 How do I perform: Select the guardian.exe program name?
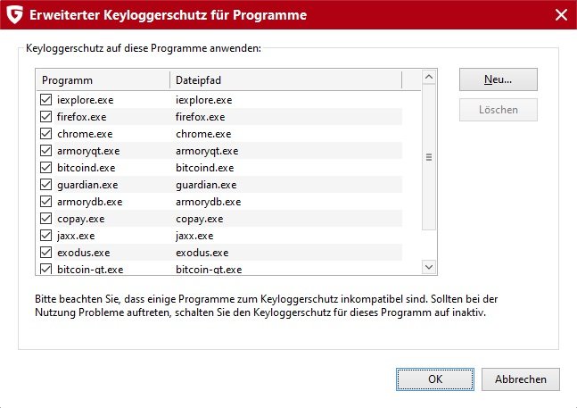87,185
